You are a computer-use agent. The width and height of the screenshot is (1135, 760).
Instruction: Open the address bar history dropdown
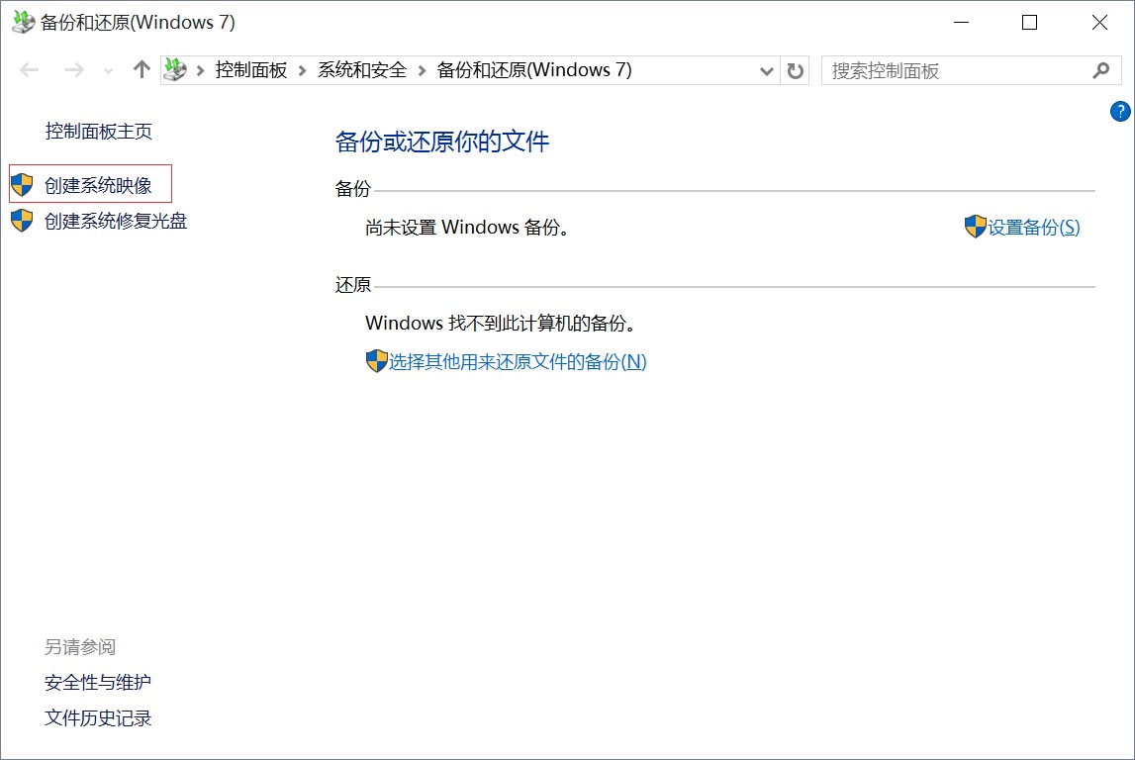tap(767, 69)
